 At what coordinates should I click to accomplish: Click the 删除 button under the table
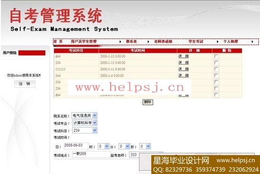148,102
